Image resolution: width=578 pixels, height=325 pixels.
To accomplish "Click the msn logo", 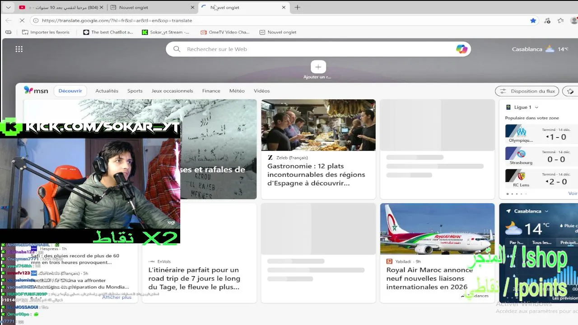I will point(36,91).
